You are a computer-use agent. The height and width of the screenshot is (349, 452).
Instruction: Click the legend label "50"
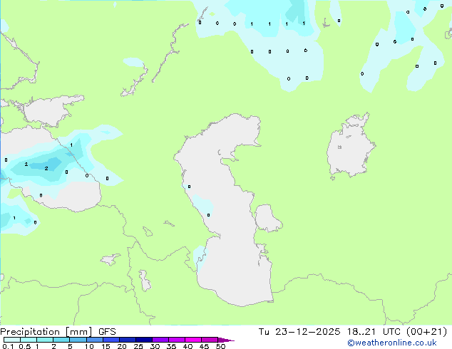point(220,346)
